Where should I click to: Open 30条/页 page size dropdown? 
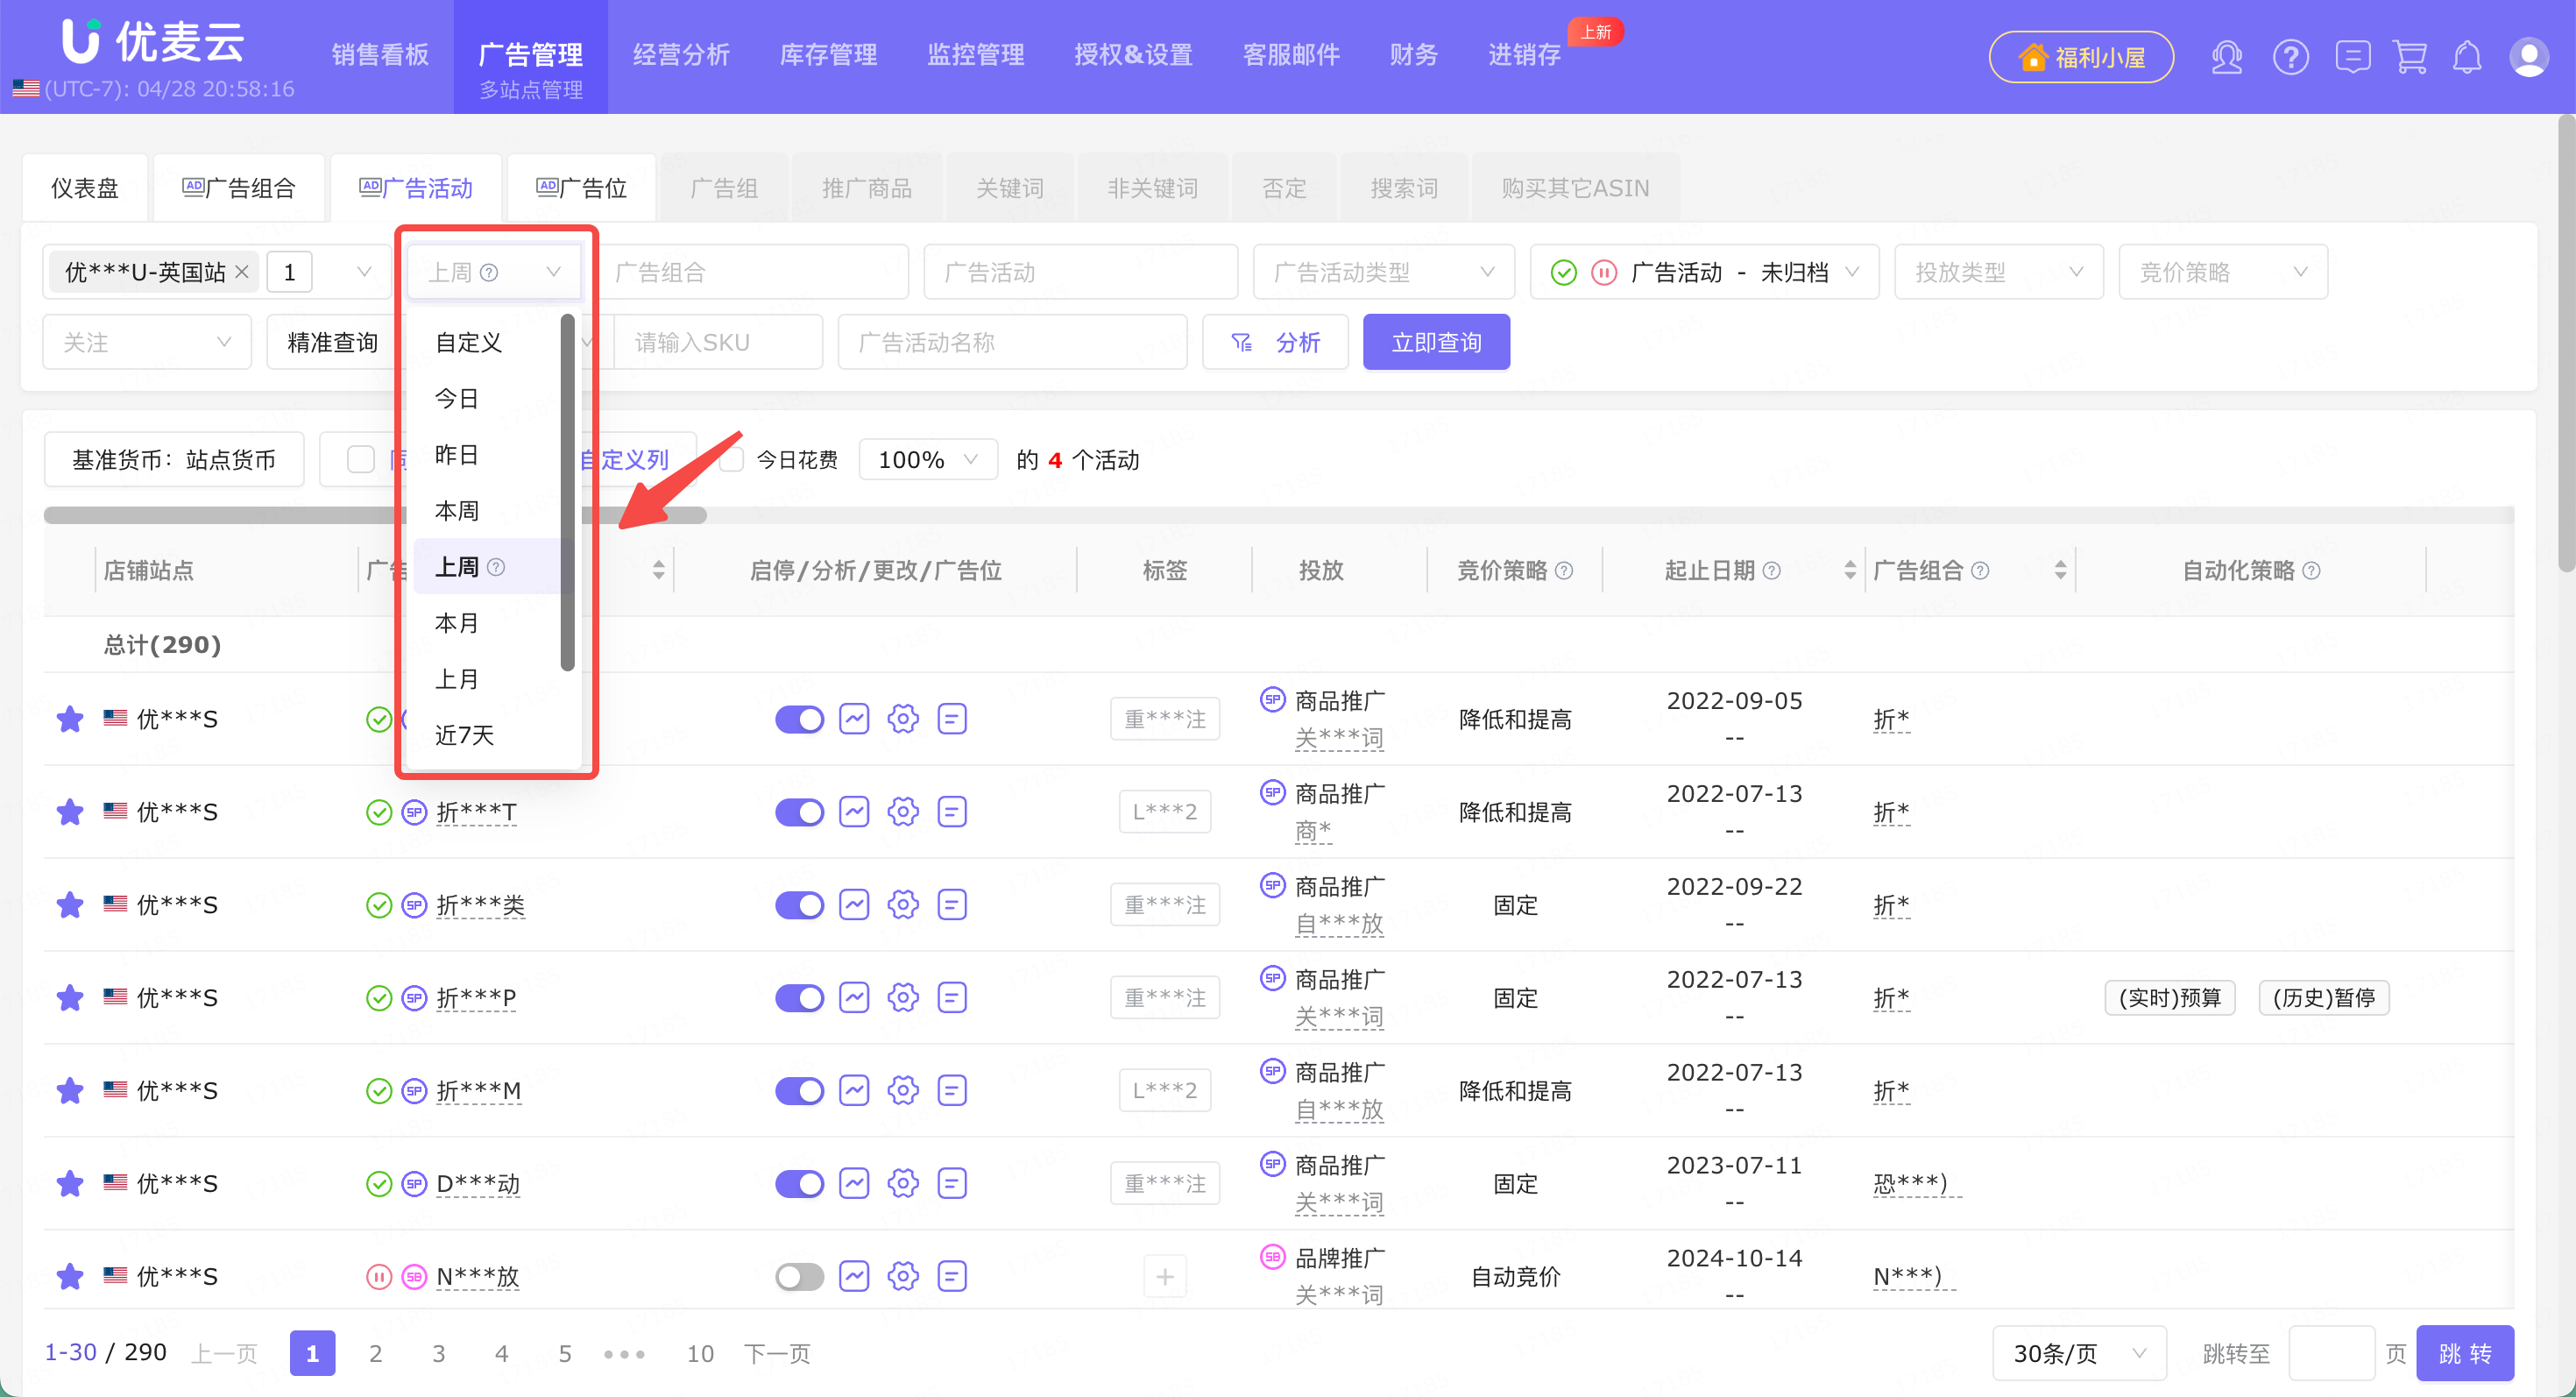coord(2078,1353)
